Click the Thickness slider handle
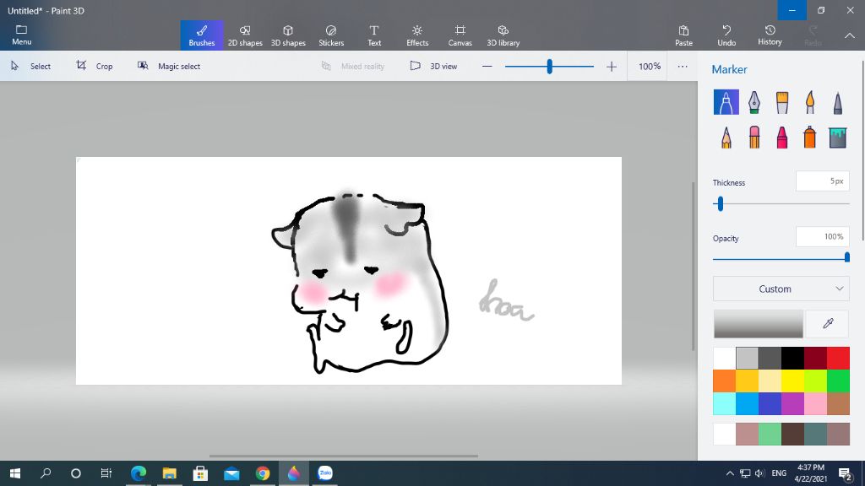865x486 pixels. click(x=720, y=204)
